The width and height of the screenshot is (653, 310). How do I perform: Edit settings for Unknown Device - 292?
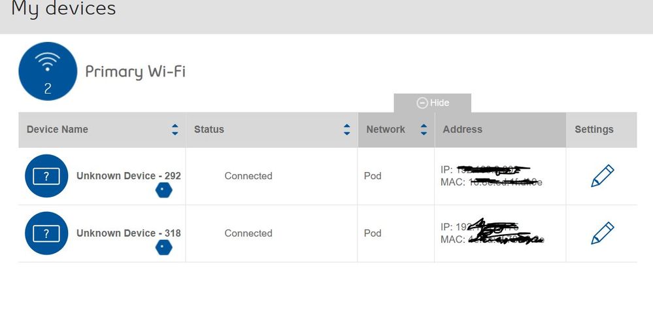pyautogui.click(x=602, y=176)
